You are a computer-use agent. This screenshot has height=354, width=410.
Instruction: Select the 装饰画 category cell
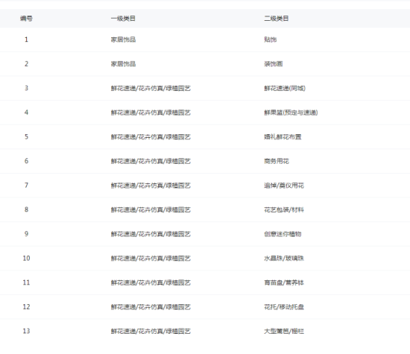274,64
